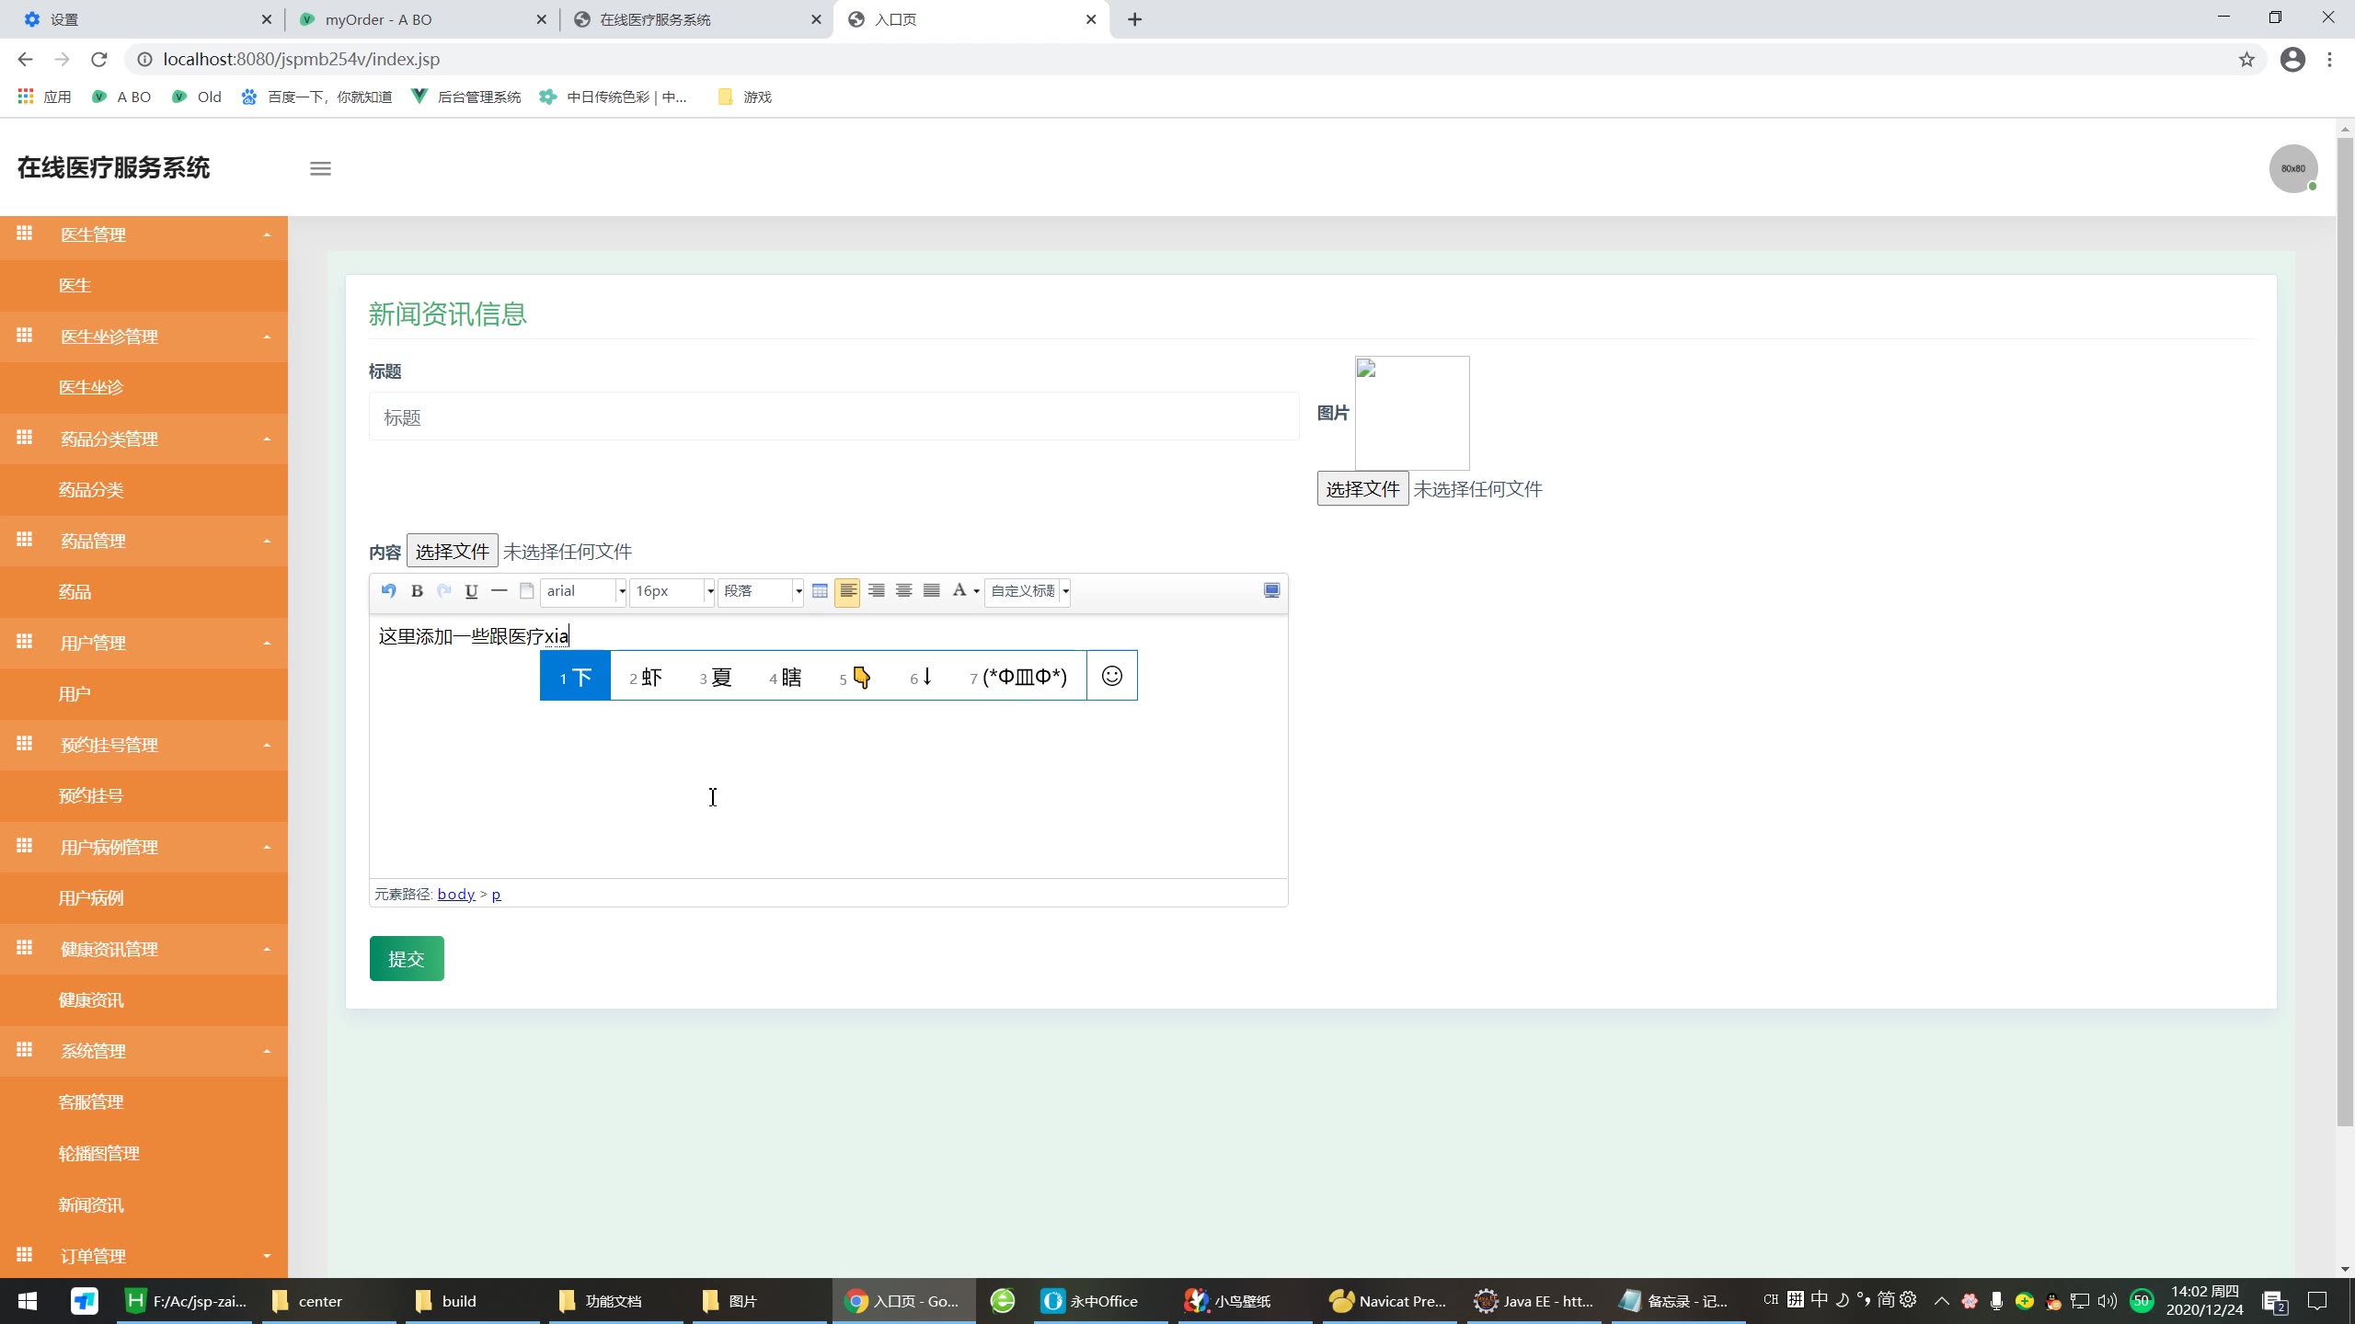Select left-align text in the editor
This screenshot has width=2355, height=1324.
click(x=848, y=591)
